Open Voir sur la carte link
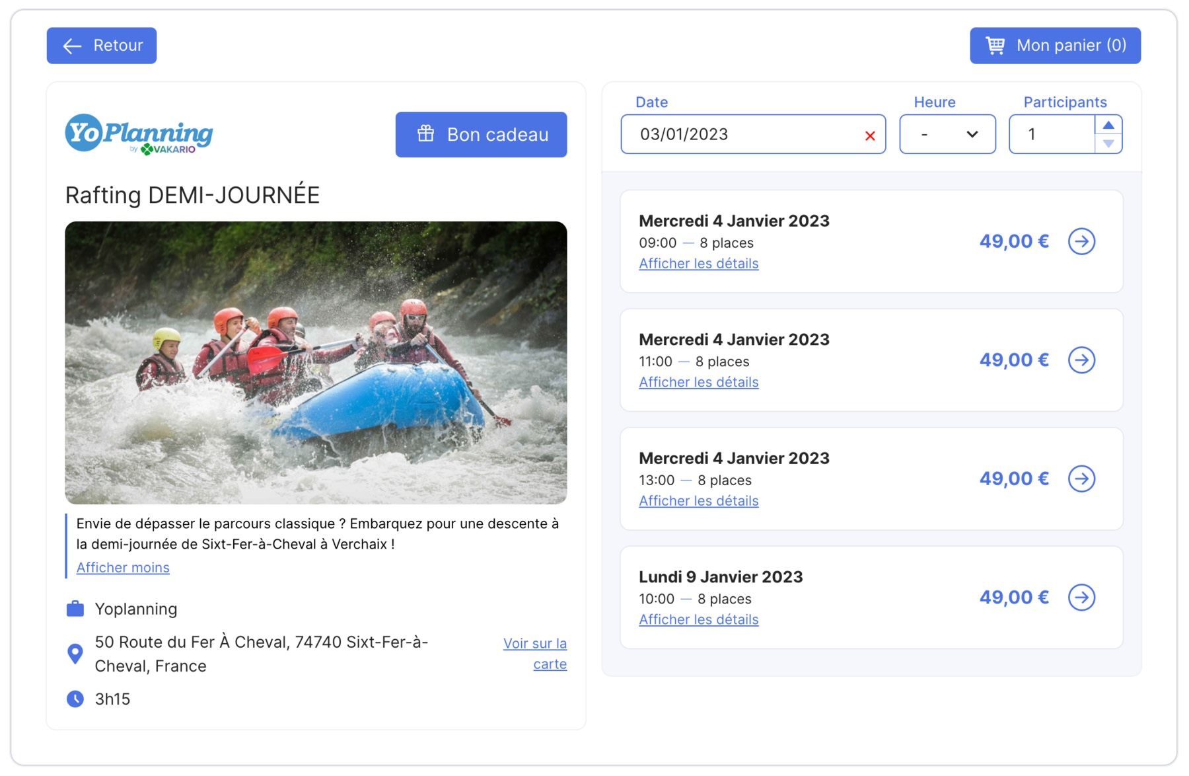 [x=535, y=654]
